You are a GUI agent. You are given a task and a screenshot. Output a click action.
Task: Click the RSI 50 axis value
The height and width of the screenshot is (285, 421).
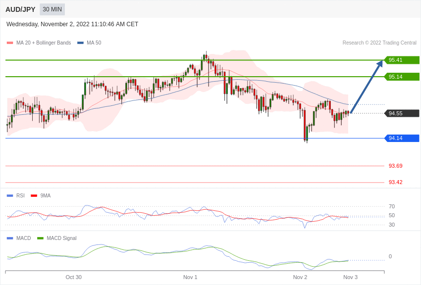392,215
